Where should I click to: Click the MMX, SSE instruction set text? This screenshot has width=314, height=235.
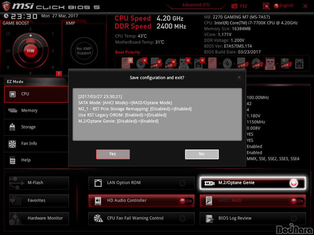coord(273,159)
